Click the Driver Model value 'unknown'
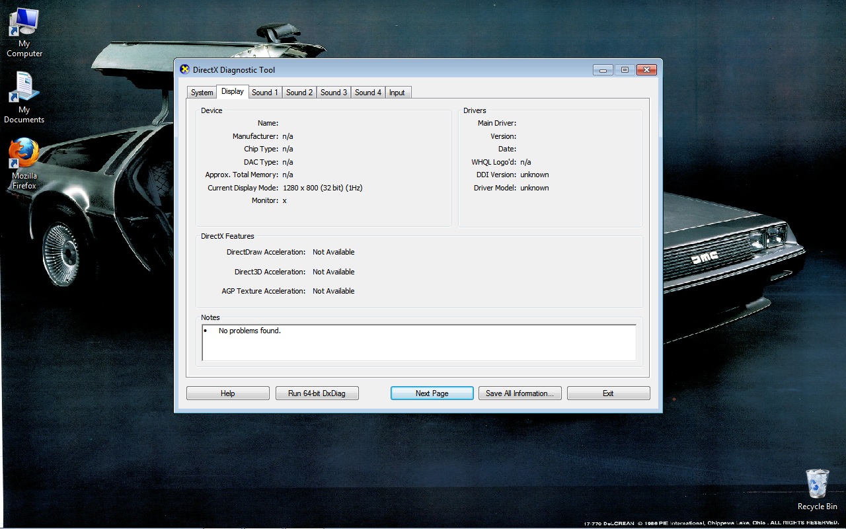This screenshot has width=846, height=529. click(x=535, y=188)
